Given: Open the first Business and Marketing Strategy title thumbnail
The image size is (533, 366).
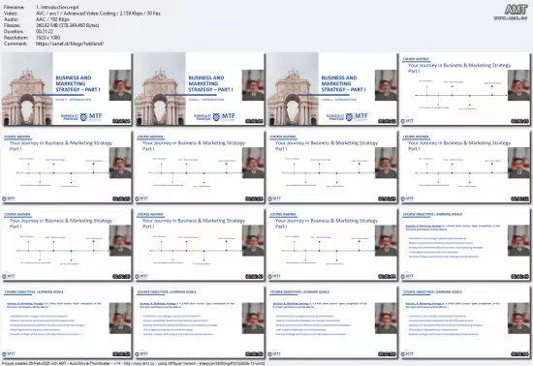Looking at the screenshot, I should [x=67, y=89].
